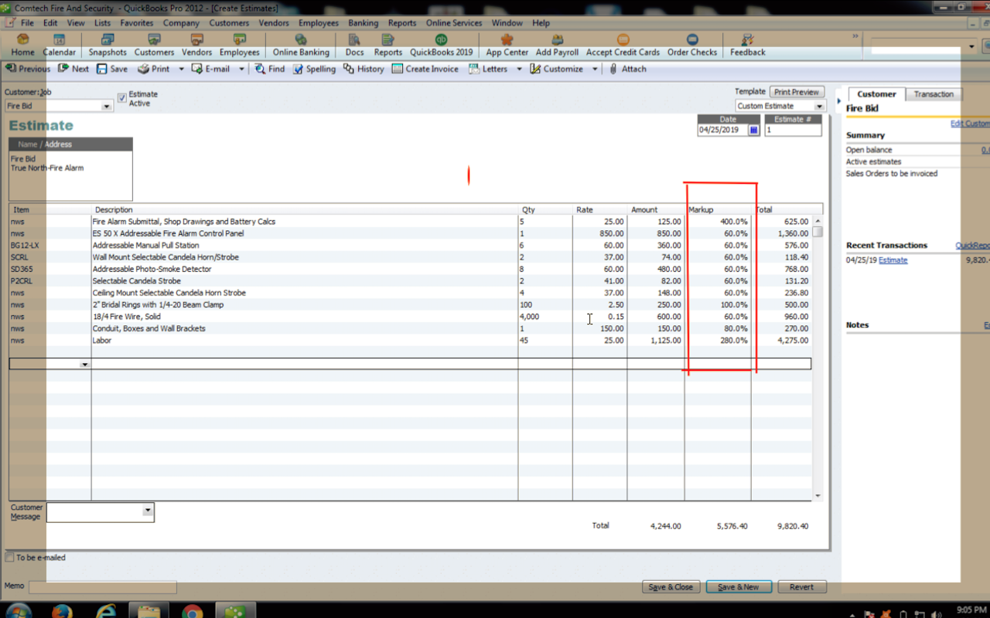Open the calendar icon beside the Date field

[x=753, y=129]
